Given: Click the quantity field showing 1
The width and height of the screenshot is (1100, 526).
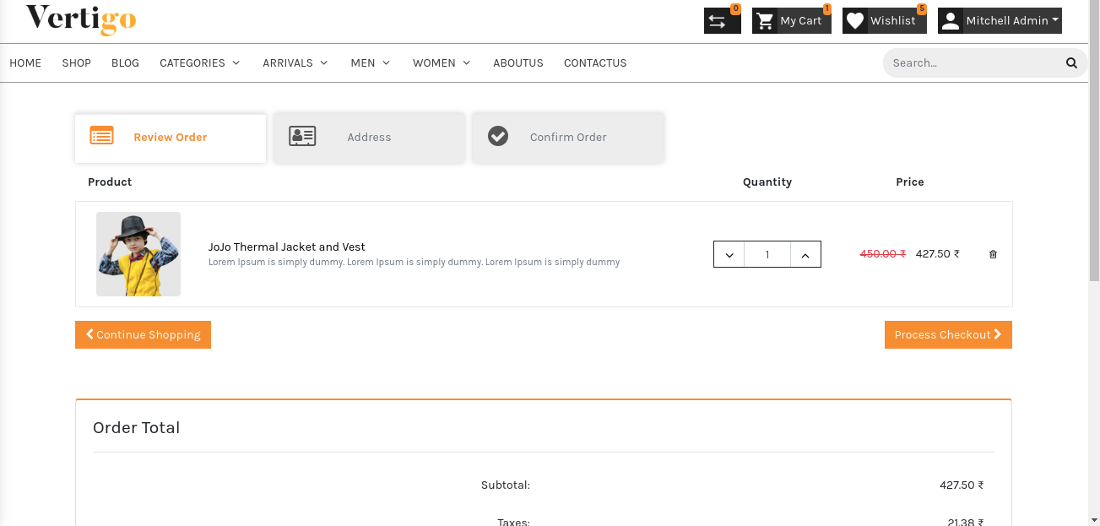Looking at the screenshot, I should pyautogui.click(x=767, y=255).
